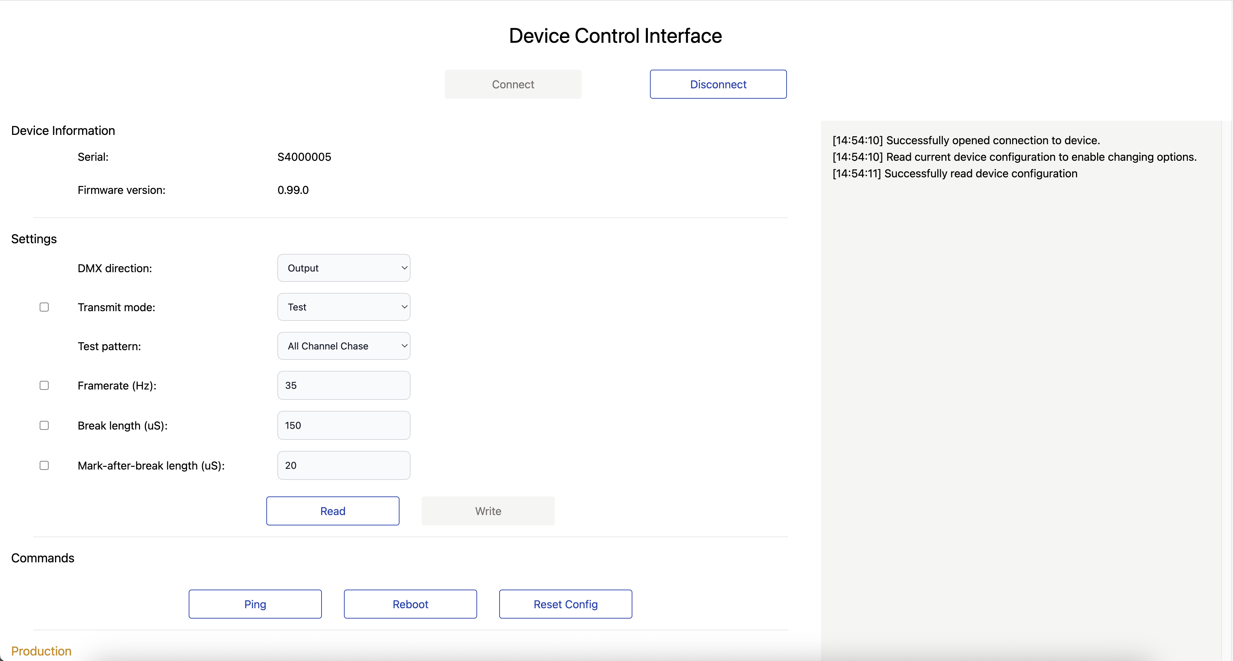
Task: Open the Test pattern dropdown
Action: pyautogui.click(x=344, y=346)
